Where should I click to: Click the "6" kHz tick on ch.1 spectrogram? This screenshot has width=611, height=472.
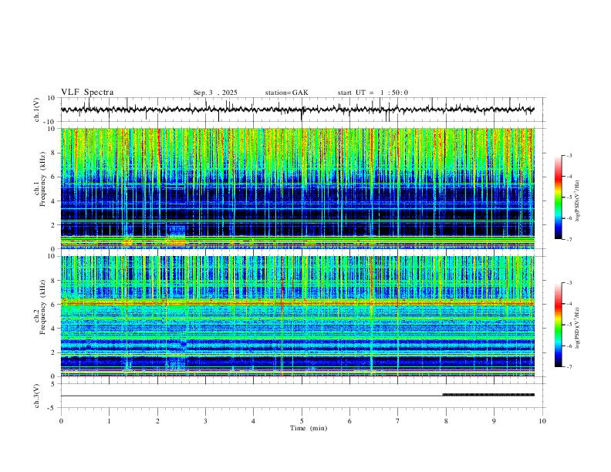coord(54,177)
